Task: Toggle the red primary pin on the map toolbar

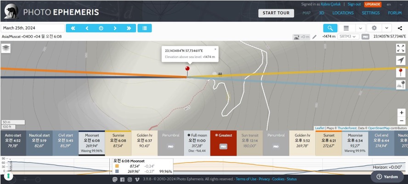Action: pos(401,72)
